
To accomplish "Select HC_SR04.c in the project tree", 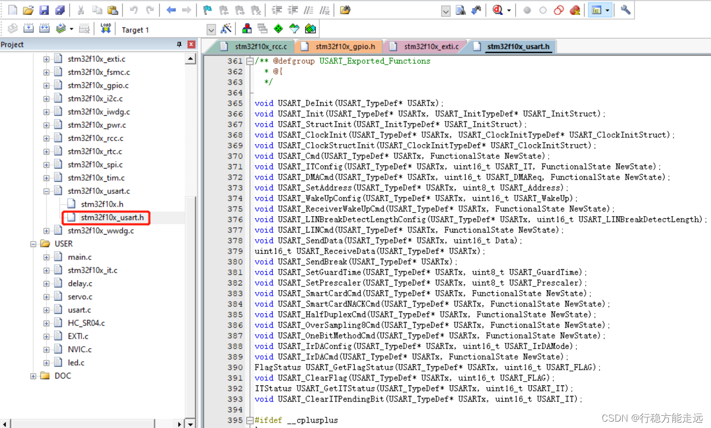I will coord(86,323).
